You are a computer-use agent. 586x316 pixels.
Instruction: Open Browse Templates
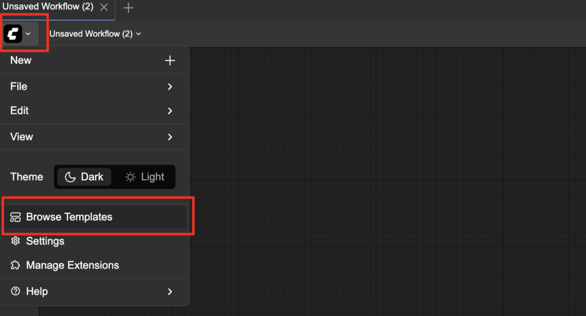[x=69, y=217]
